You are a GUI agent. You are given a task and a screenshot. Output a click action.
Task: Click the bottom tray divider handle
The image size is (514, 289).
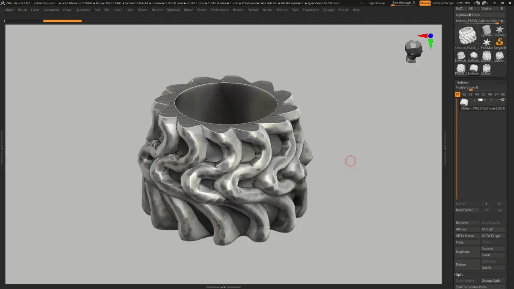223,287
